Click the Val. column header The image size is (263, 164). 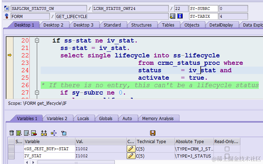pos(101,141)
